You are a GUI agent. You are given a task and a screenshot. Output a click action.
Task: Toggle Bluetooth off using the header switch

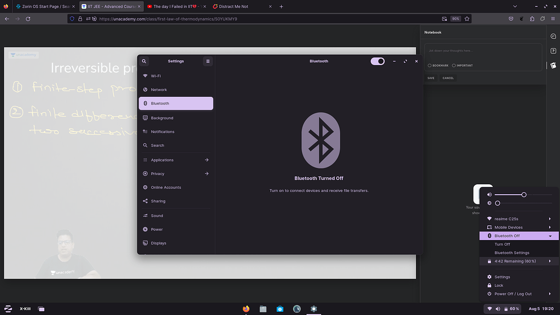tap(377, 61)
